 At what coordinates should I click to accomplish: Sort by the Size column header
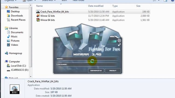(x=138, y=6)
